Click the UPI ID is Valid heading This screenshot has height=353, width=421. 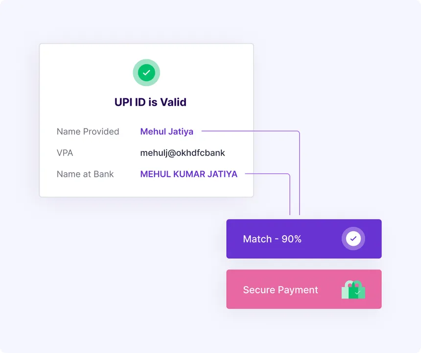(150, 102)
